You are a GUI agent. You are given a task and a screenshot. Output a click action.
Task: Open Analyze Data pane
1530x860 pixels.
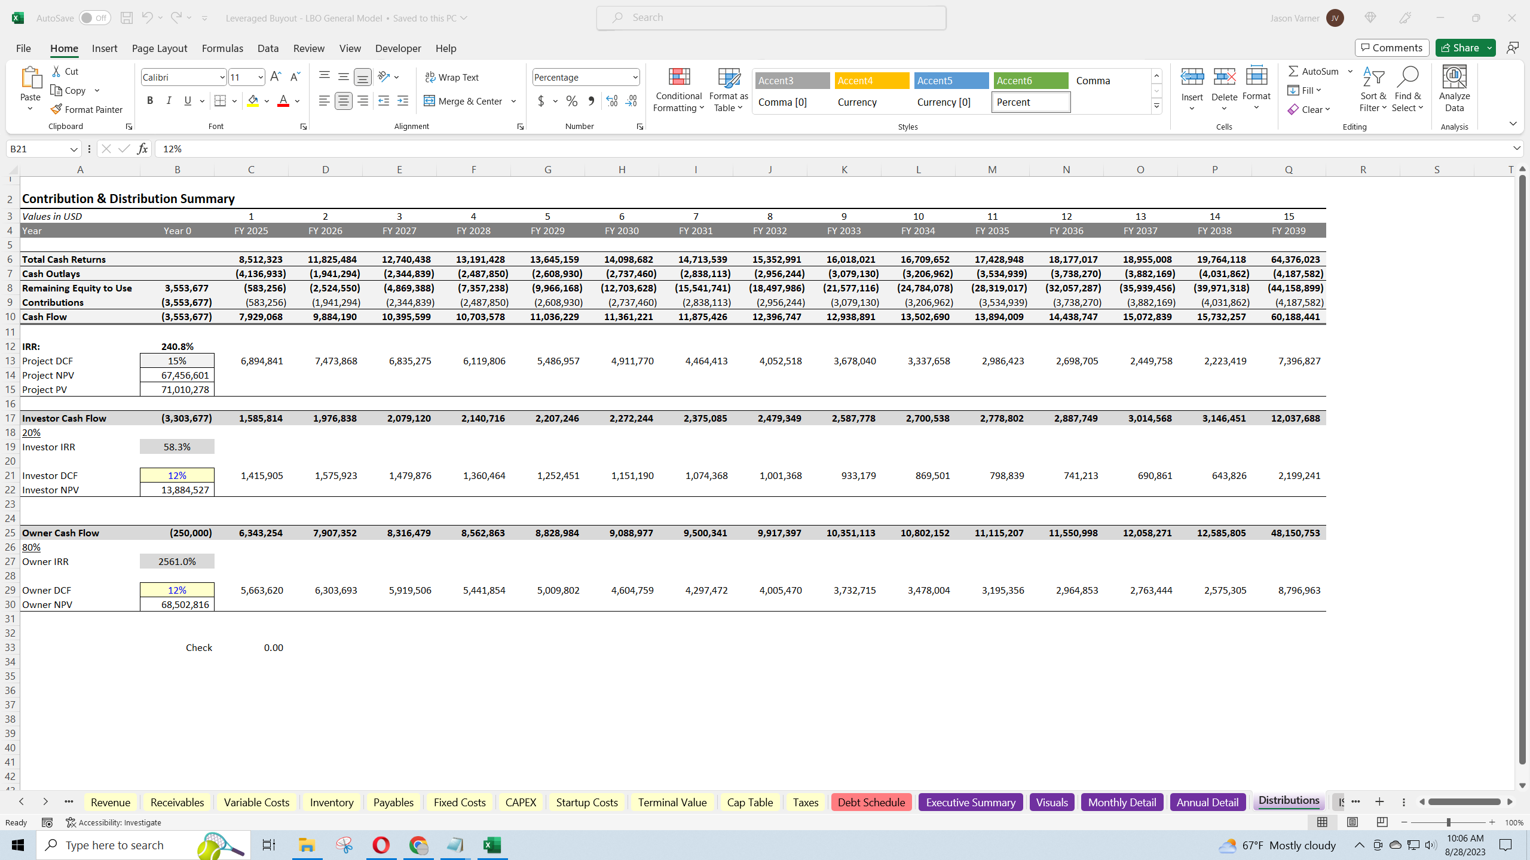[x=1454, y=90]
